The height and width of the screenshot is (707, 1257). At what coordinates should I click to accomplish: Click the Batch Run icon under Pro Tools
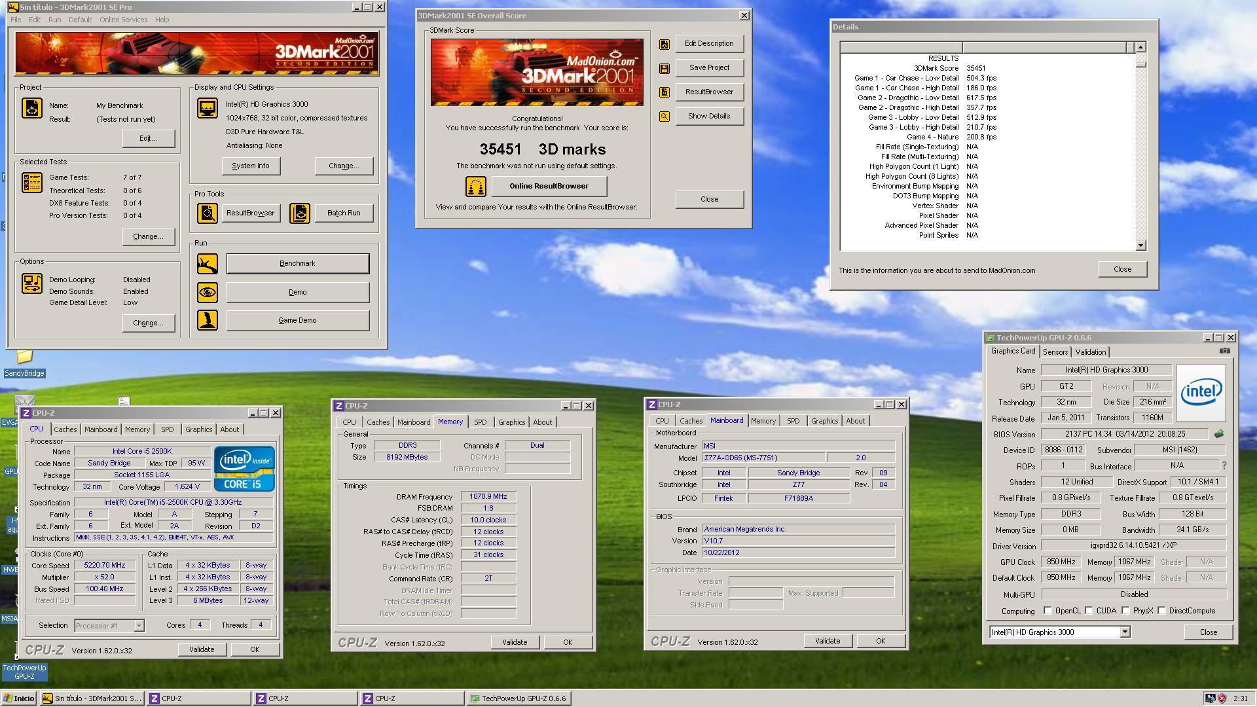tap(300, 213)
